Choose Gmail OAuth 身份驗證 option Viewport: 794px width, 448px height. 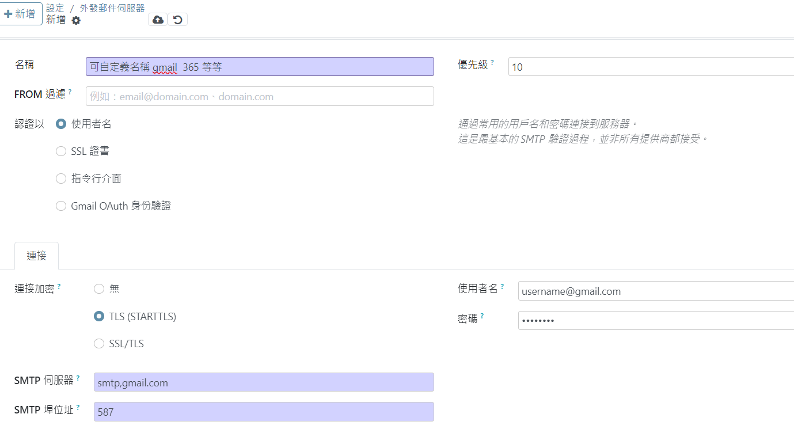click(x=61, y=206)
